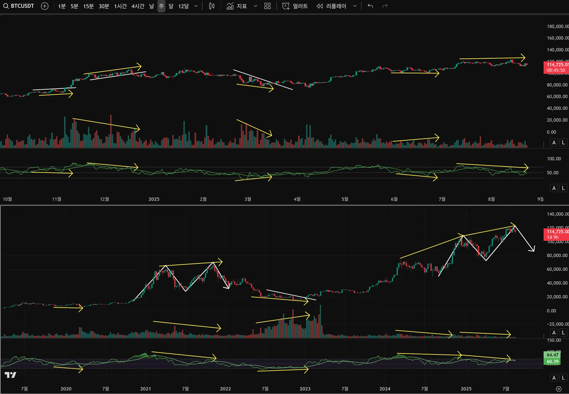
Task: Click the redo arrow icon
Action: pos(385,6)
